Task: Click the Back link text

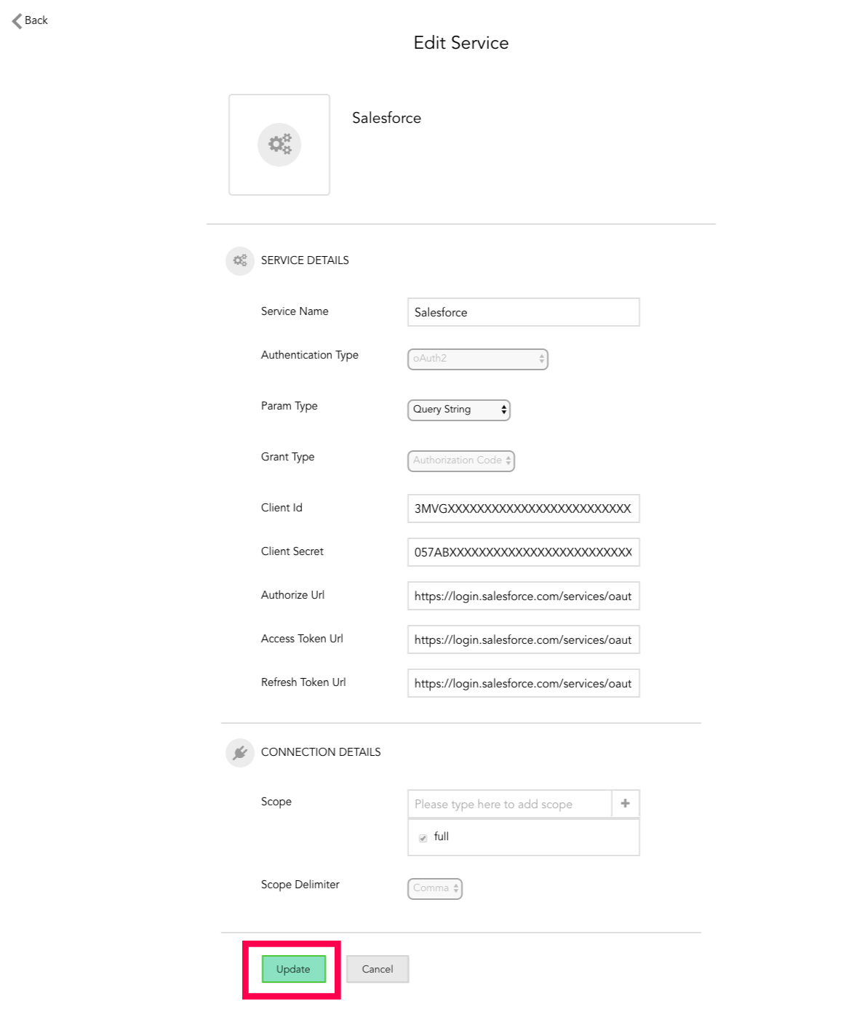Action: coord(36,20)
